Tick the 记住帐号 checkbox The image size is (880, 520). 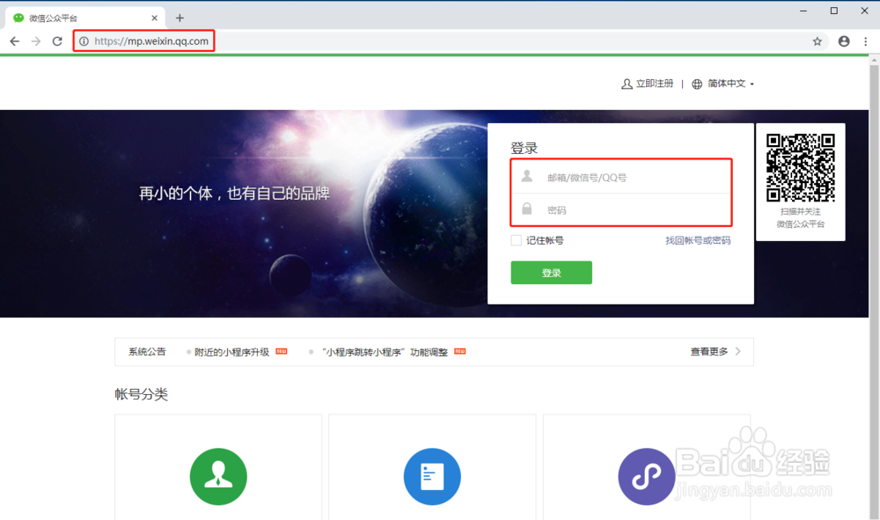pos(517,241)
